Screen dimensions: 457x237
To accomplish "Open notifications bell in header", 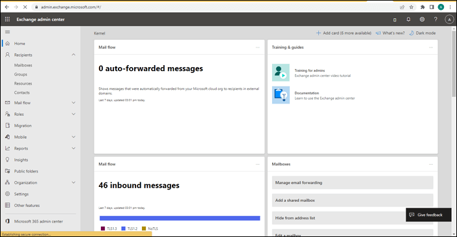I will point(408,20).
